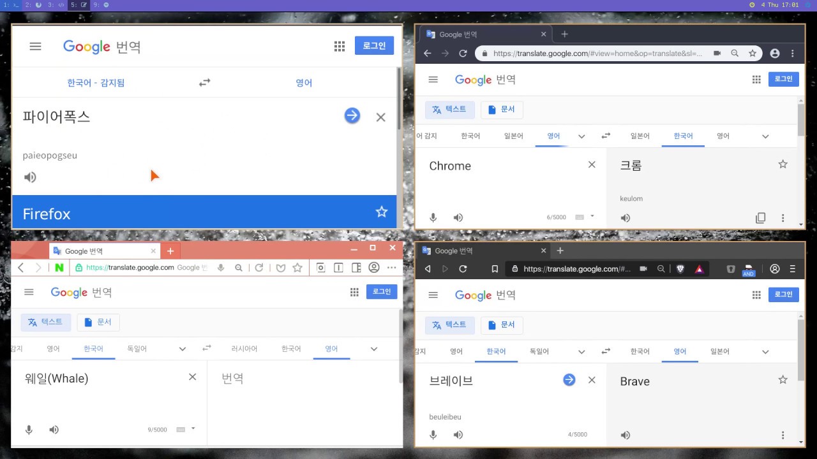Choose 일본어 source tab in Chrome window
The width and height of the screenshot is (817, 459).
coord(514,136)
